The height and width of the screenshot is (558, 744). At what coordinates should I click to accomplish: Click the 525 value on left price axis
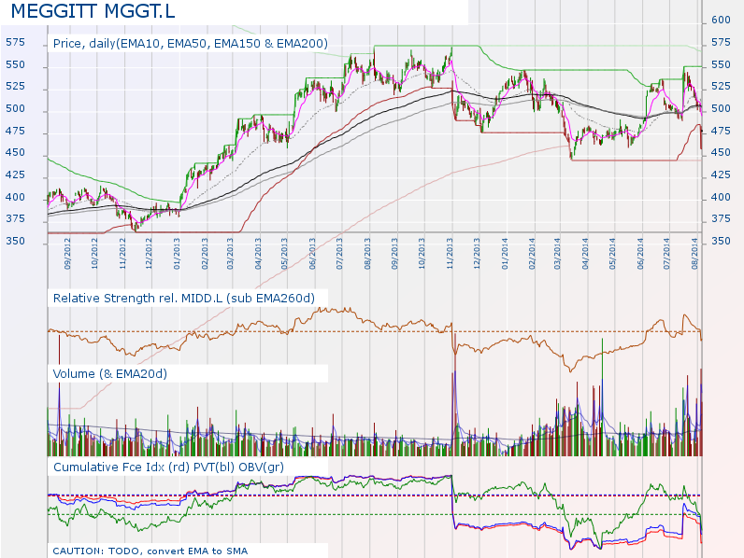[15, 87]
